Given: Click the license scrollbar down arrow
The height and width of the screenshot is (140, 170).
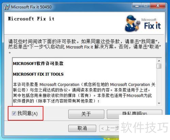Looking at the screenshot, I should point(159,103).
